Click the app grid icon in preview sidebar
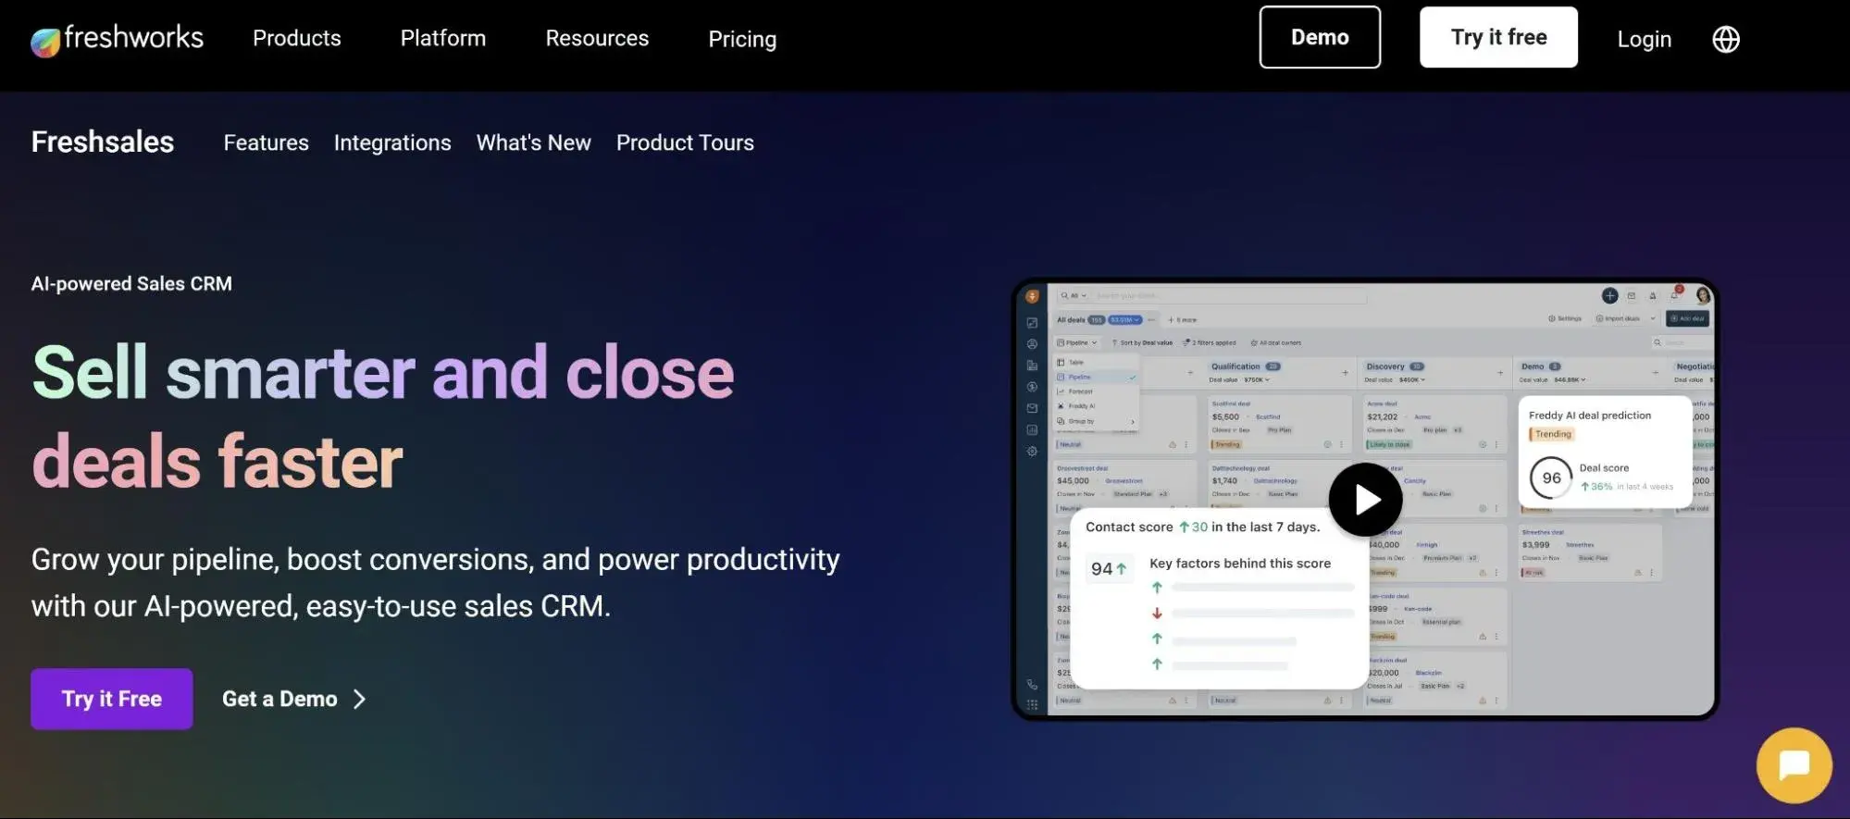Image resolution: width=1850 pixels, height=819 pixels. pos(1032,705)
